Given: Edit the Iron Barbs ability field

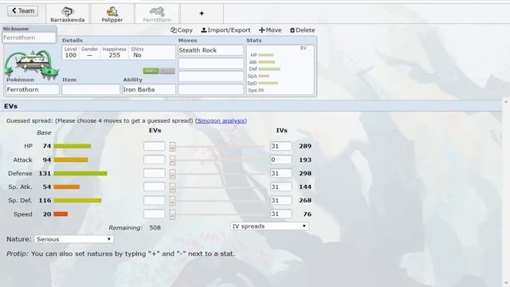Looking at the screenshot, I should click(x=149, y=89).
